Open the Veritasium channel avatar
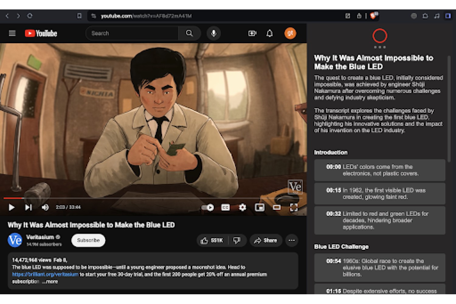The image size is (456, 304). pos(15,240)
